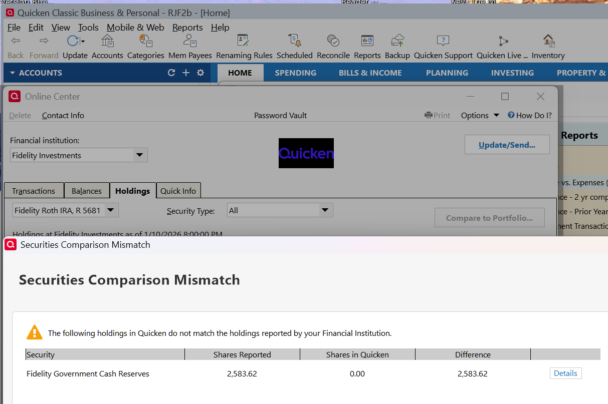Refresh accounts in the Accounts bar

click(171, 73)
